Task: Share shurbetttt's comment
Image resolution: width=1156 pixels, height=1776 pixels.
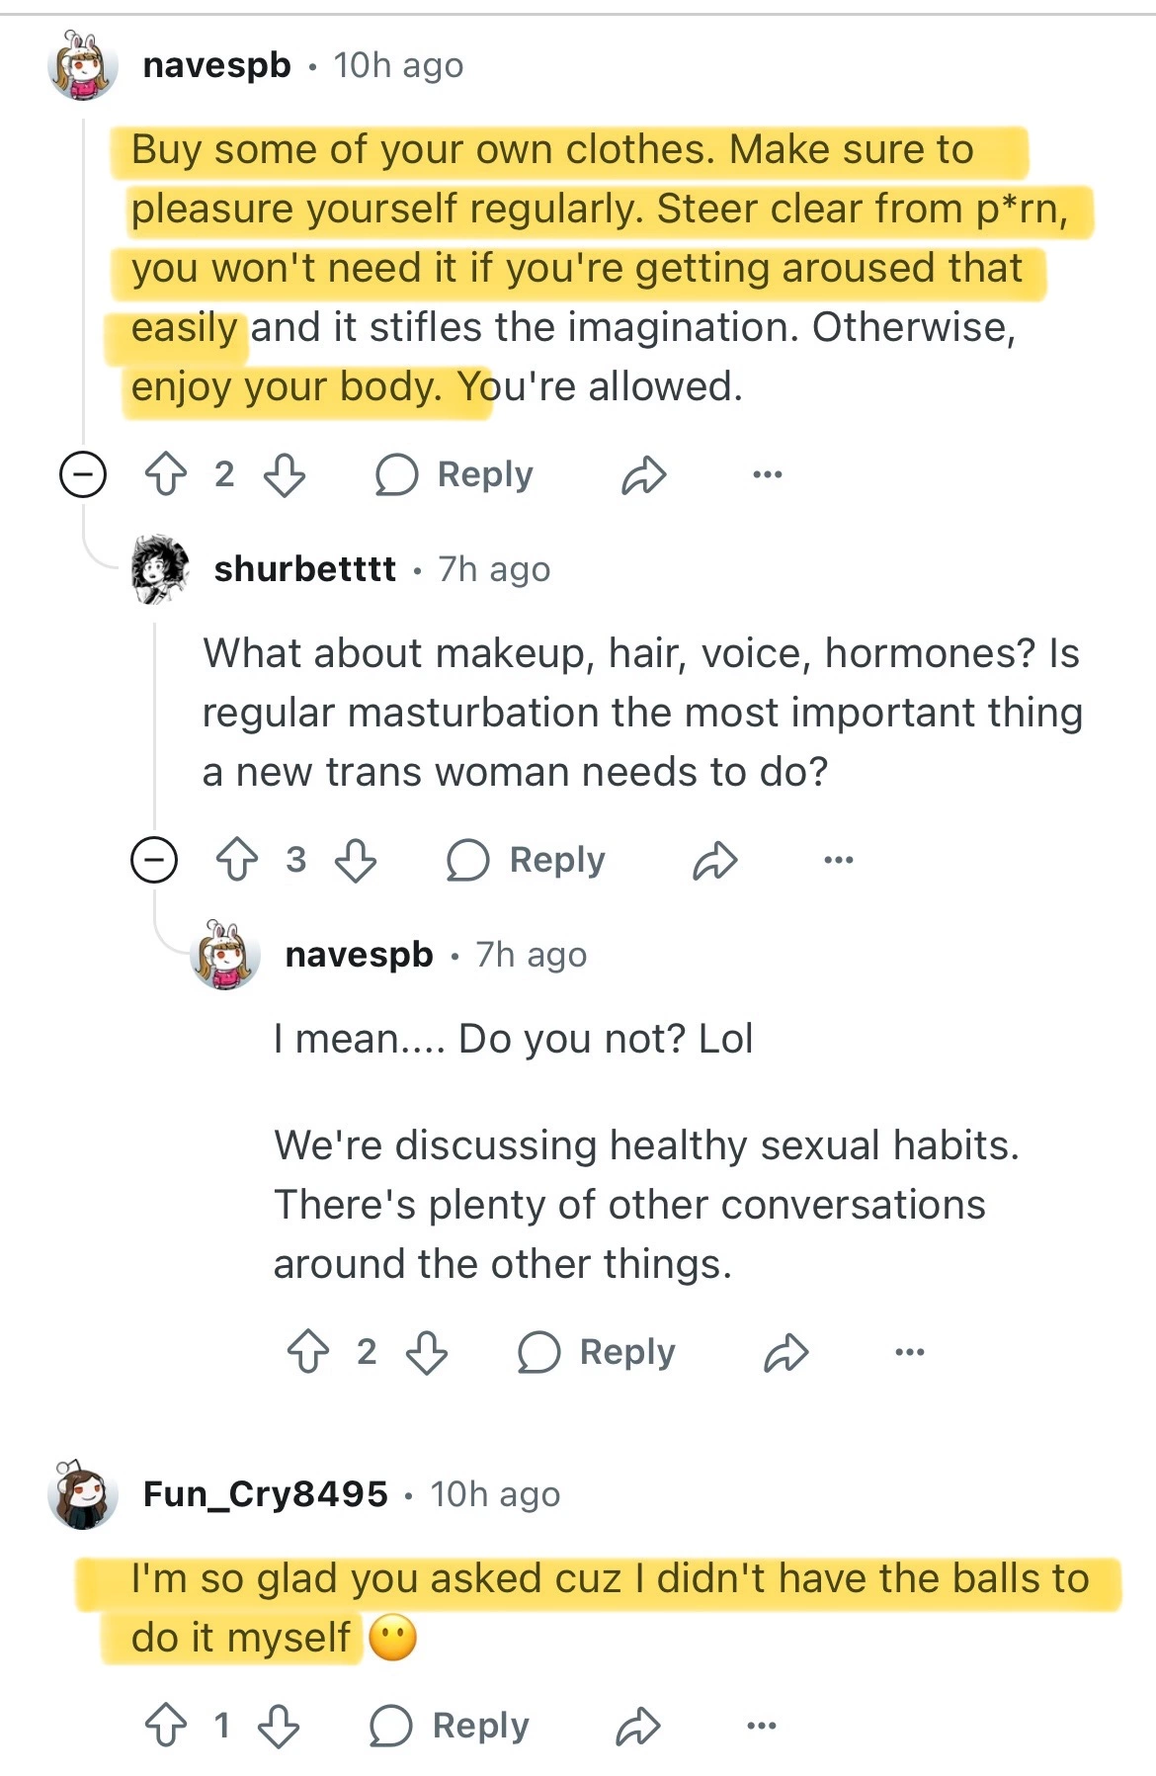Action: point(715,861)
